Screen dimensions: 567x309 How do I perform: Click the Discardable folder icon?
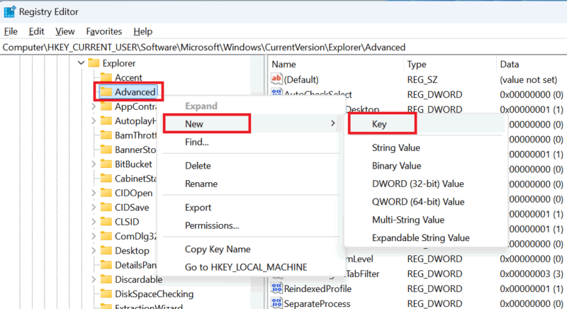106,280
